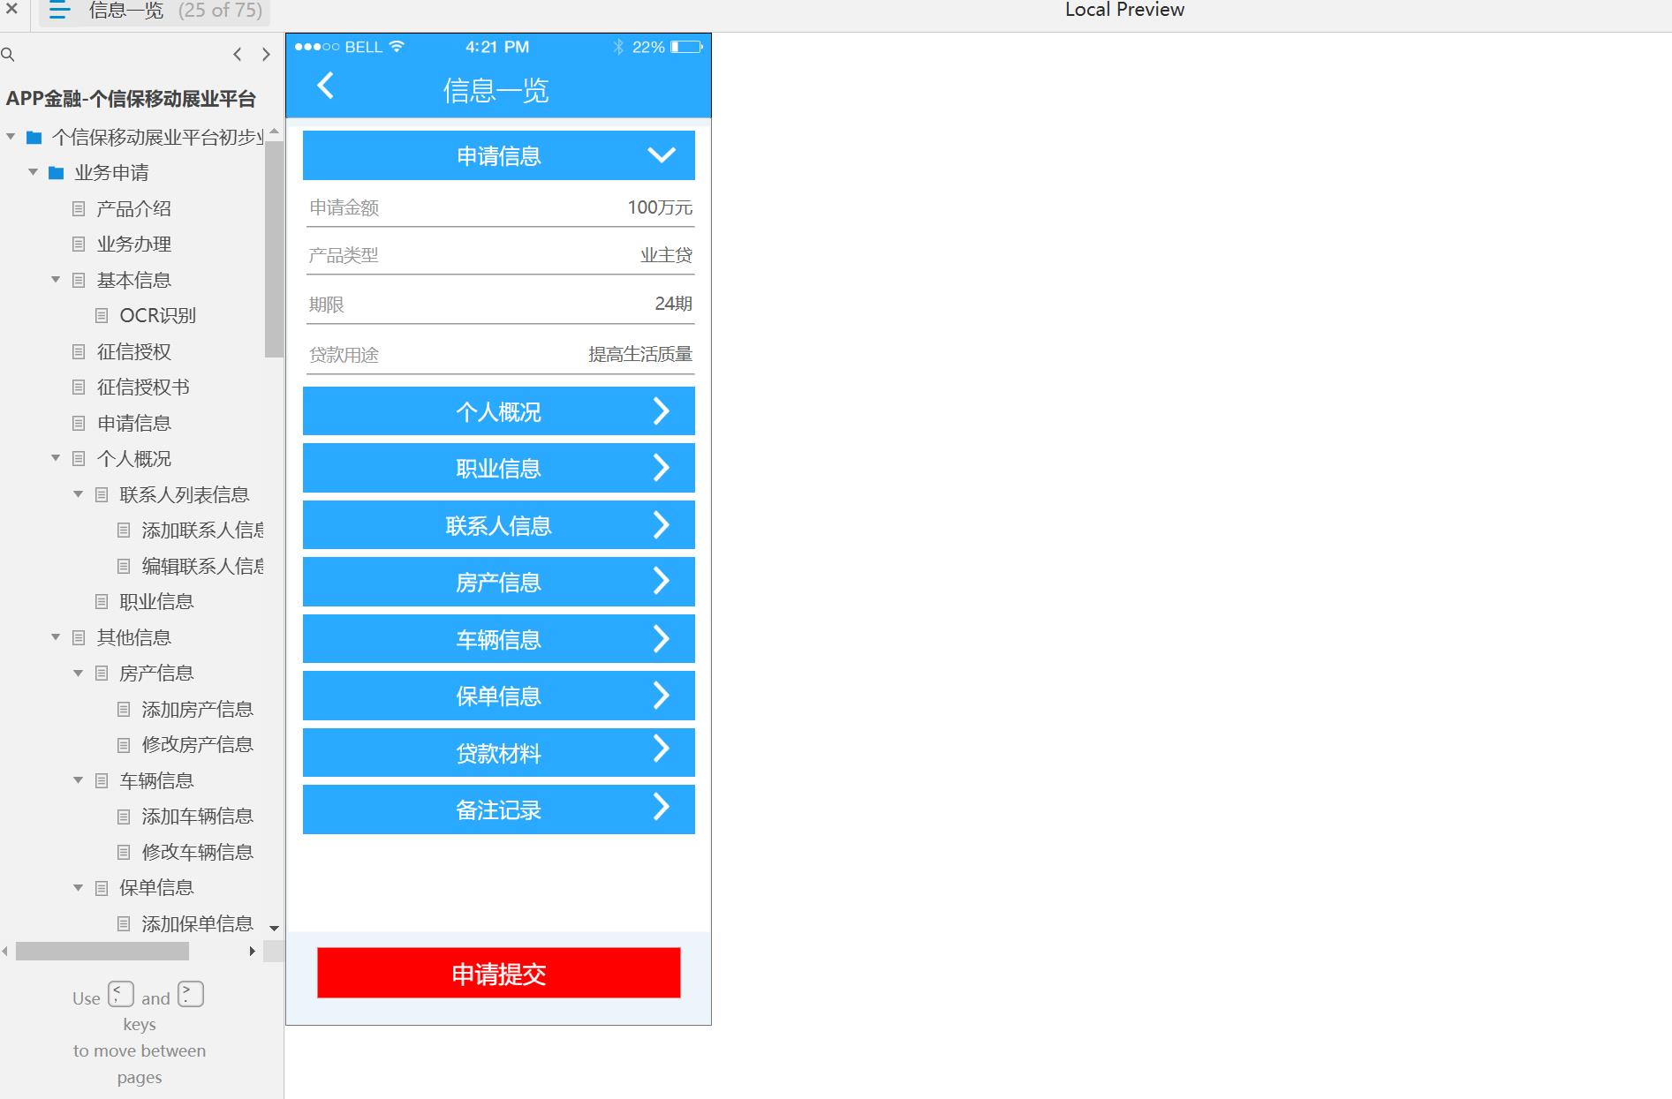This screenshot has height=1099, width=1672.
Task: Click the sidebar horizontal scrollbar thumb
Action: click(102, 951)
